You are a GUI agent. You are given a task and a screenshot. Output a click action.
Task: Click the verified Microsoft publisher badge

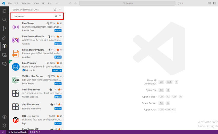pyautogui.click(x=24, y=70)
